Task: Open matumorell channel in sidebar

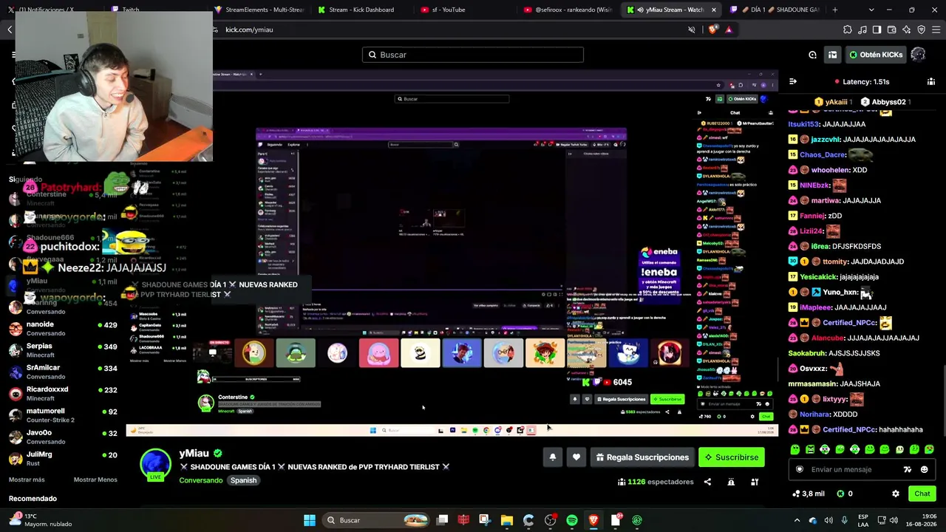Action: point(63,415)
